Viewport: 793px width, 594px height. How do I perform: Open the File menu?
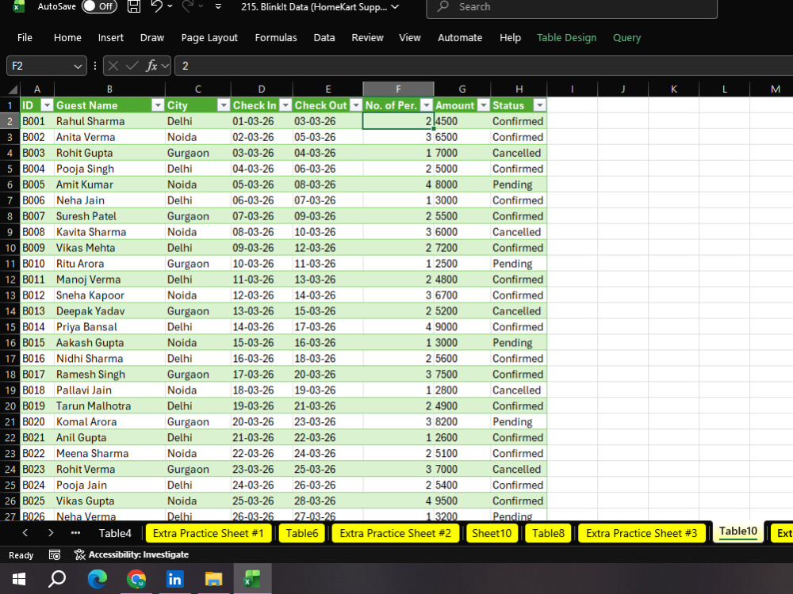(25, 38)
